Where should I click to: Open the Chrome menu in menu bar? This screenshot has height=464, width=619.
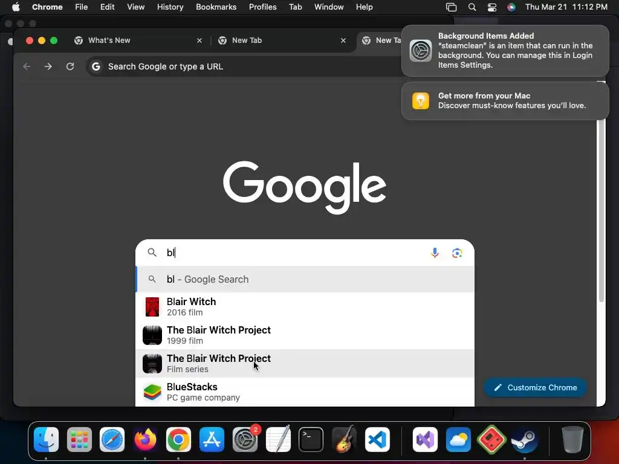(47, 7)
